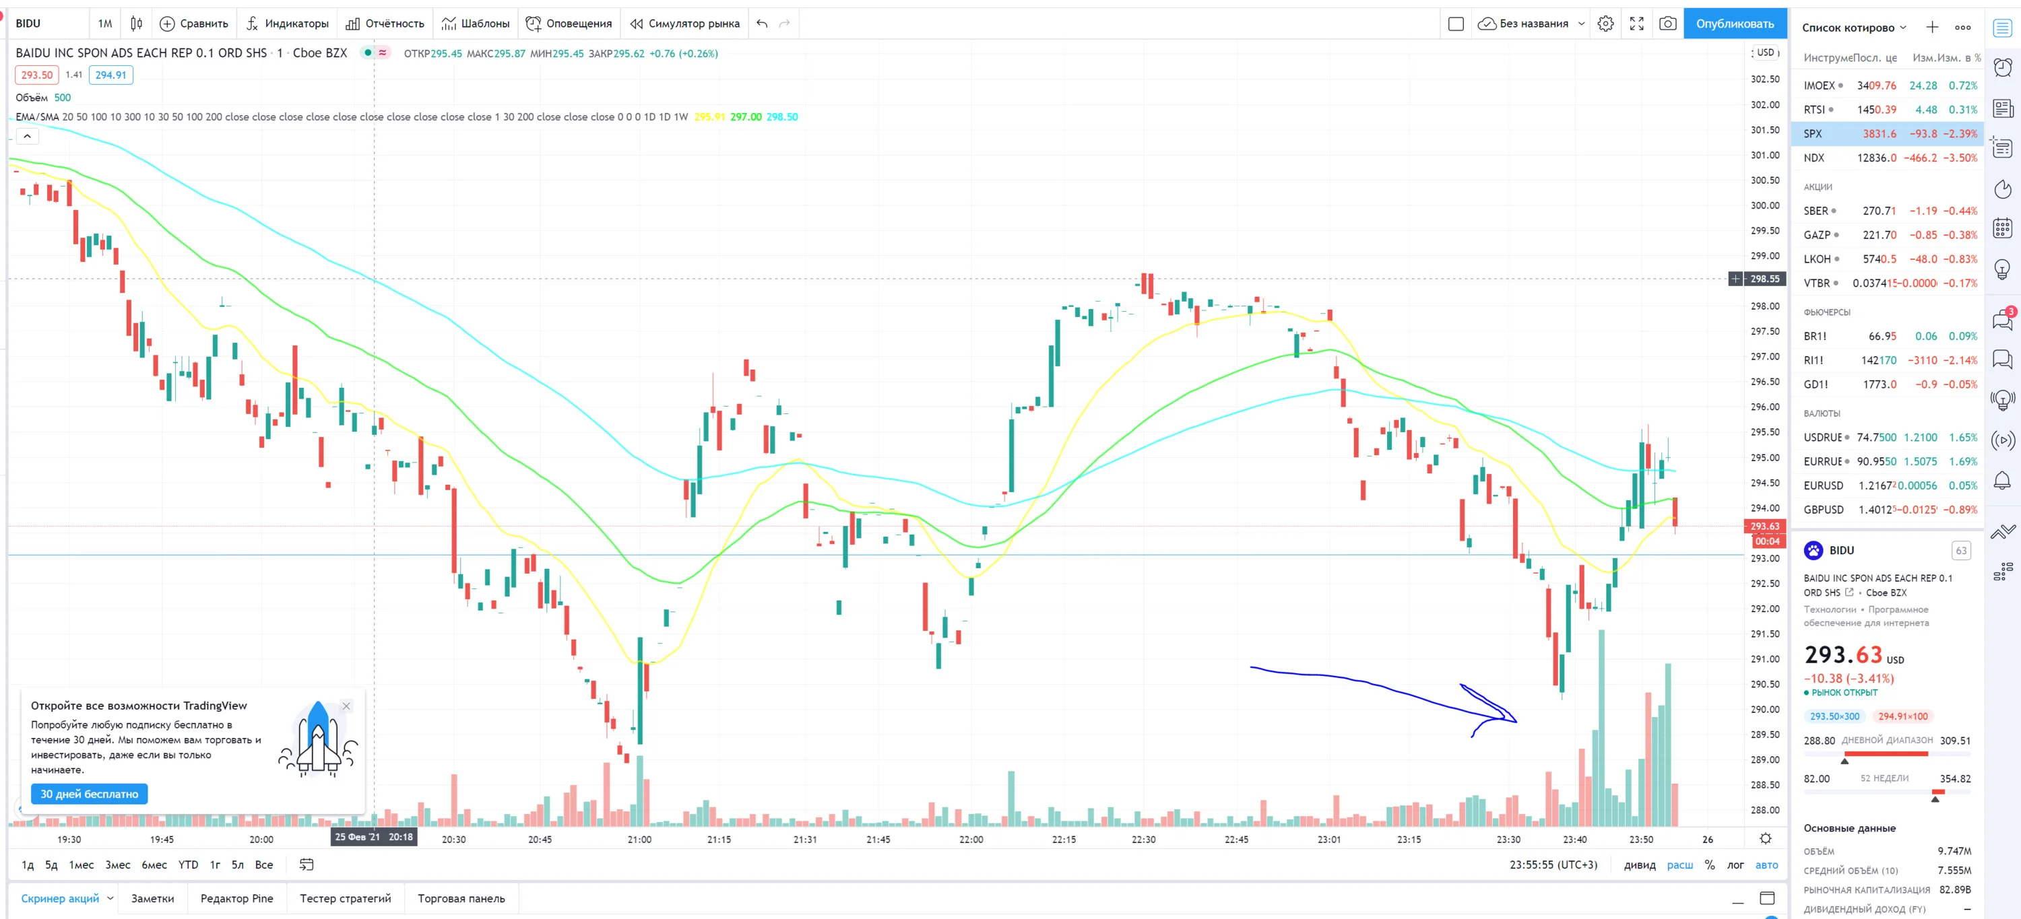Redo the chart action
Viewport: 2021px width, 919px height.
coord(785,24)
